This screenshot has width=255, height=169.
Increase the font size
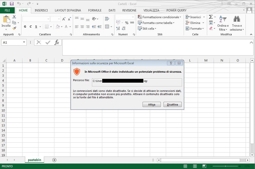point(64,19)
